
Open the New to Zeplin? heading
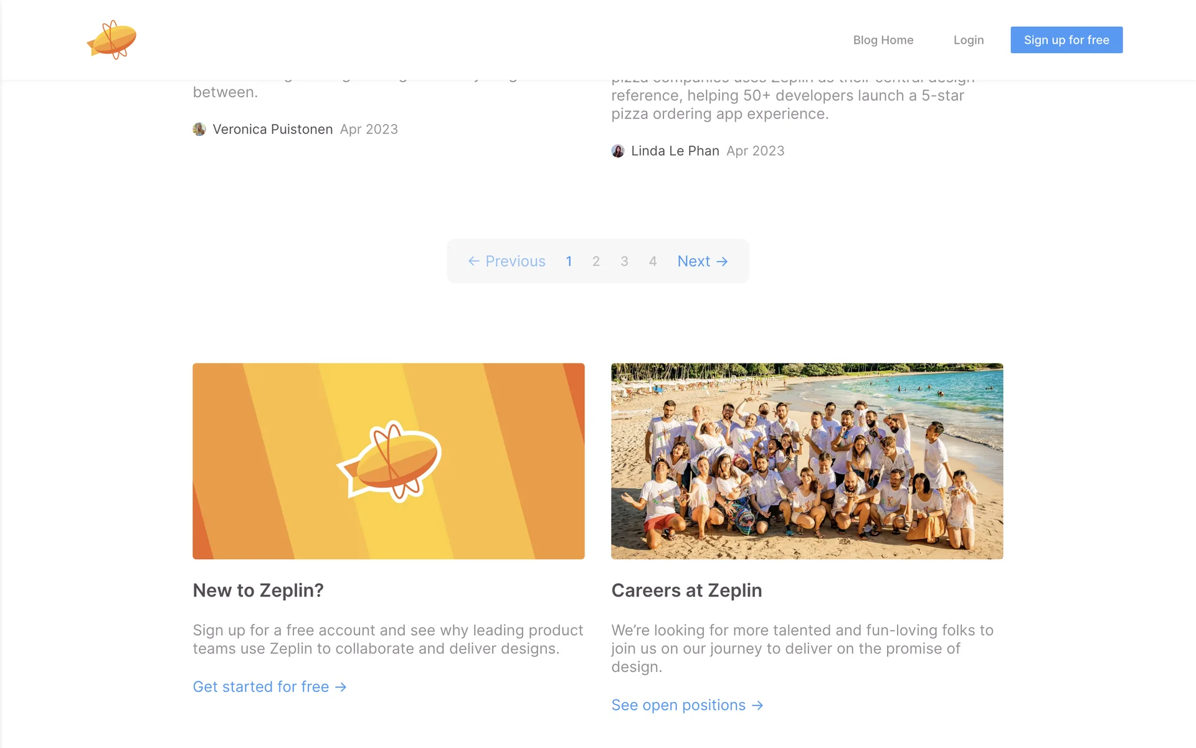pyautogui.click(x=258, y=590)
